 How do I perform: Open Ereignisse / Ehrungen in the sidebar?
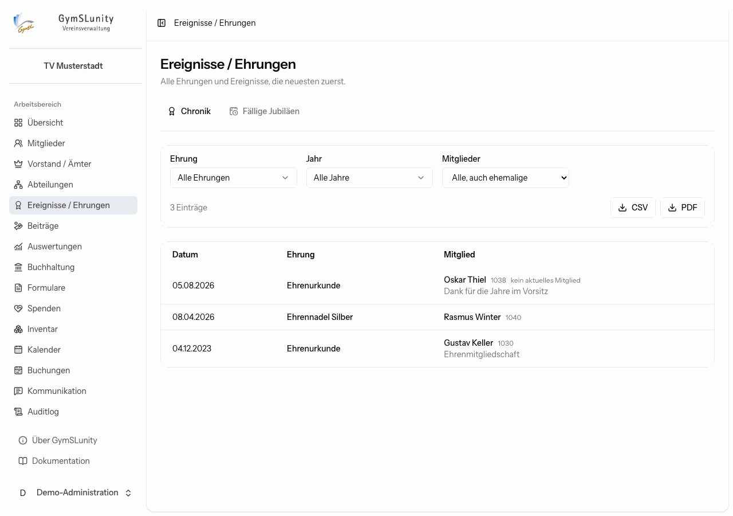[73, 205]
